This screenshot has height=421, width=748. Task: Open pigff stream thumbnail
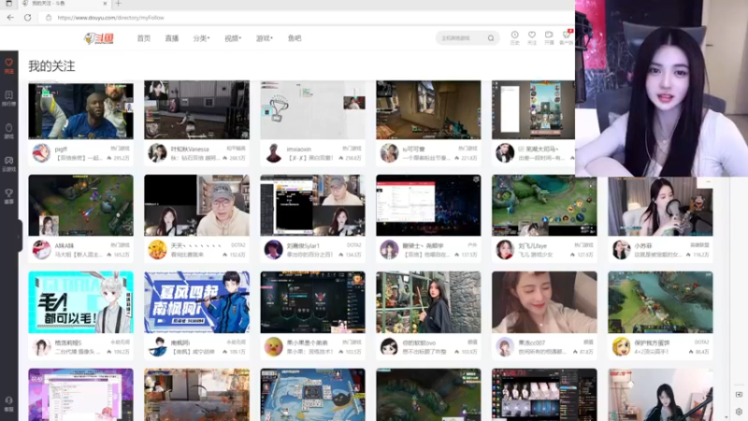click(x=80, y=109)
